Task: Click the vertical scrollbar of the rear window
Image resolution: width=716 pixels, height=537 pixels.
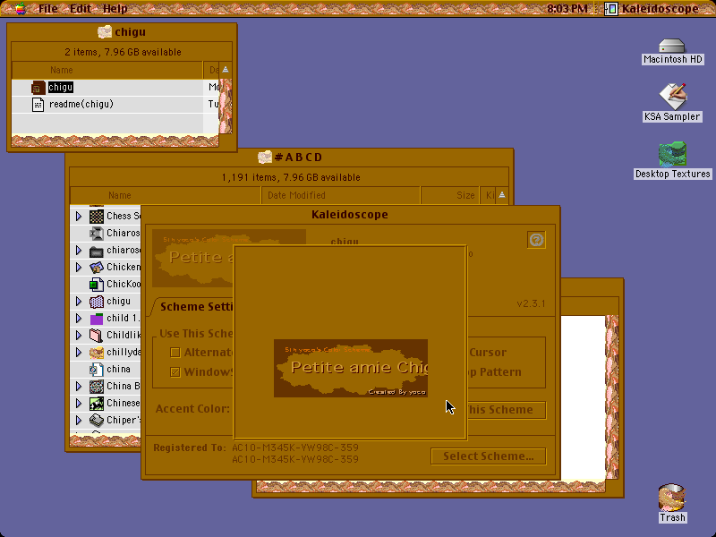Action: pos(612,397)
